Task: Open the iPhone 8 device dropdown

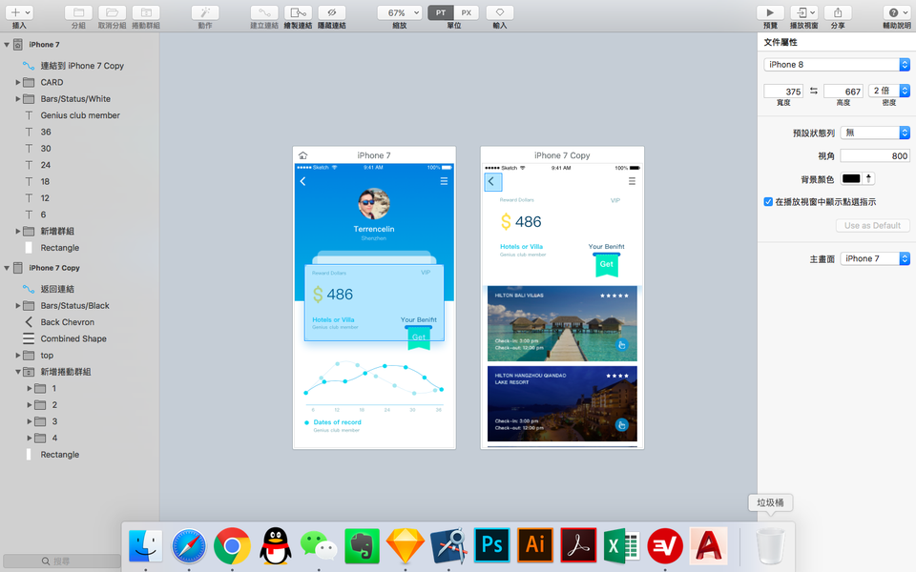Action: [837, 64]
